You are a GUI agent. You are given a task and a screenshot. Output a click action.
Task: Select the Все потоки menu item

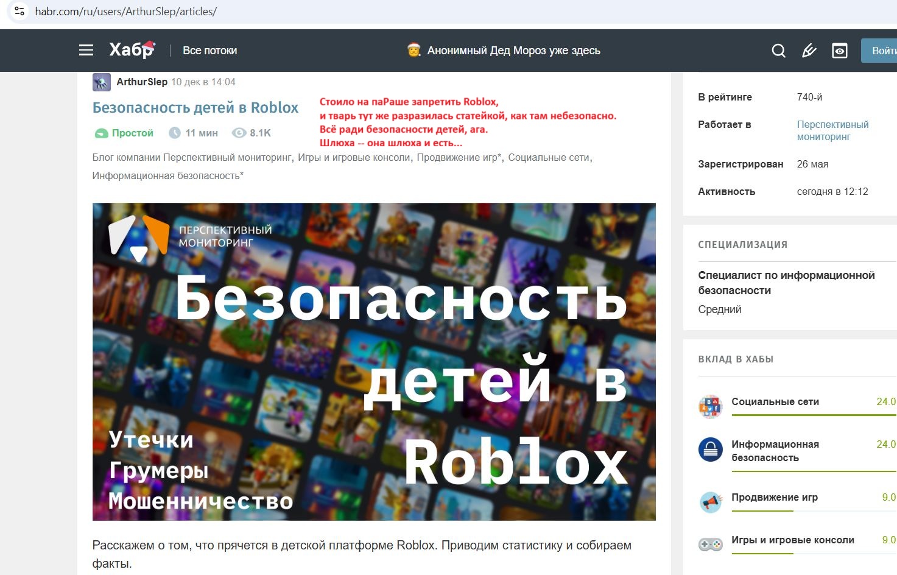(209, 51)
